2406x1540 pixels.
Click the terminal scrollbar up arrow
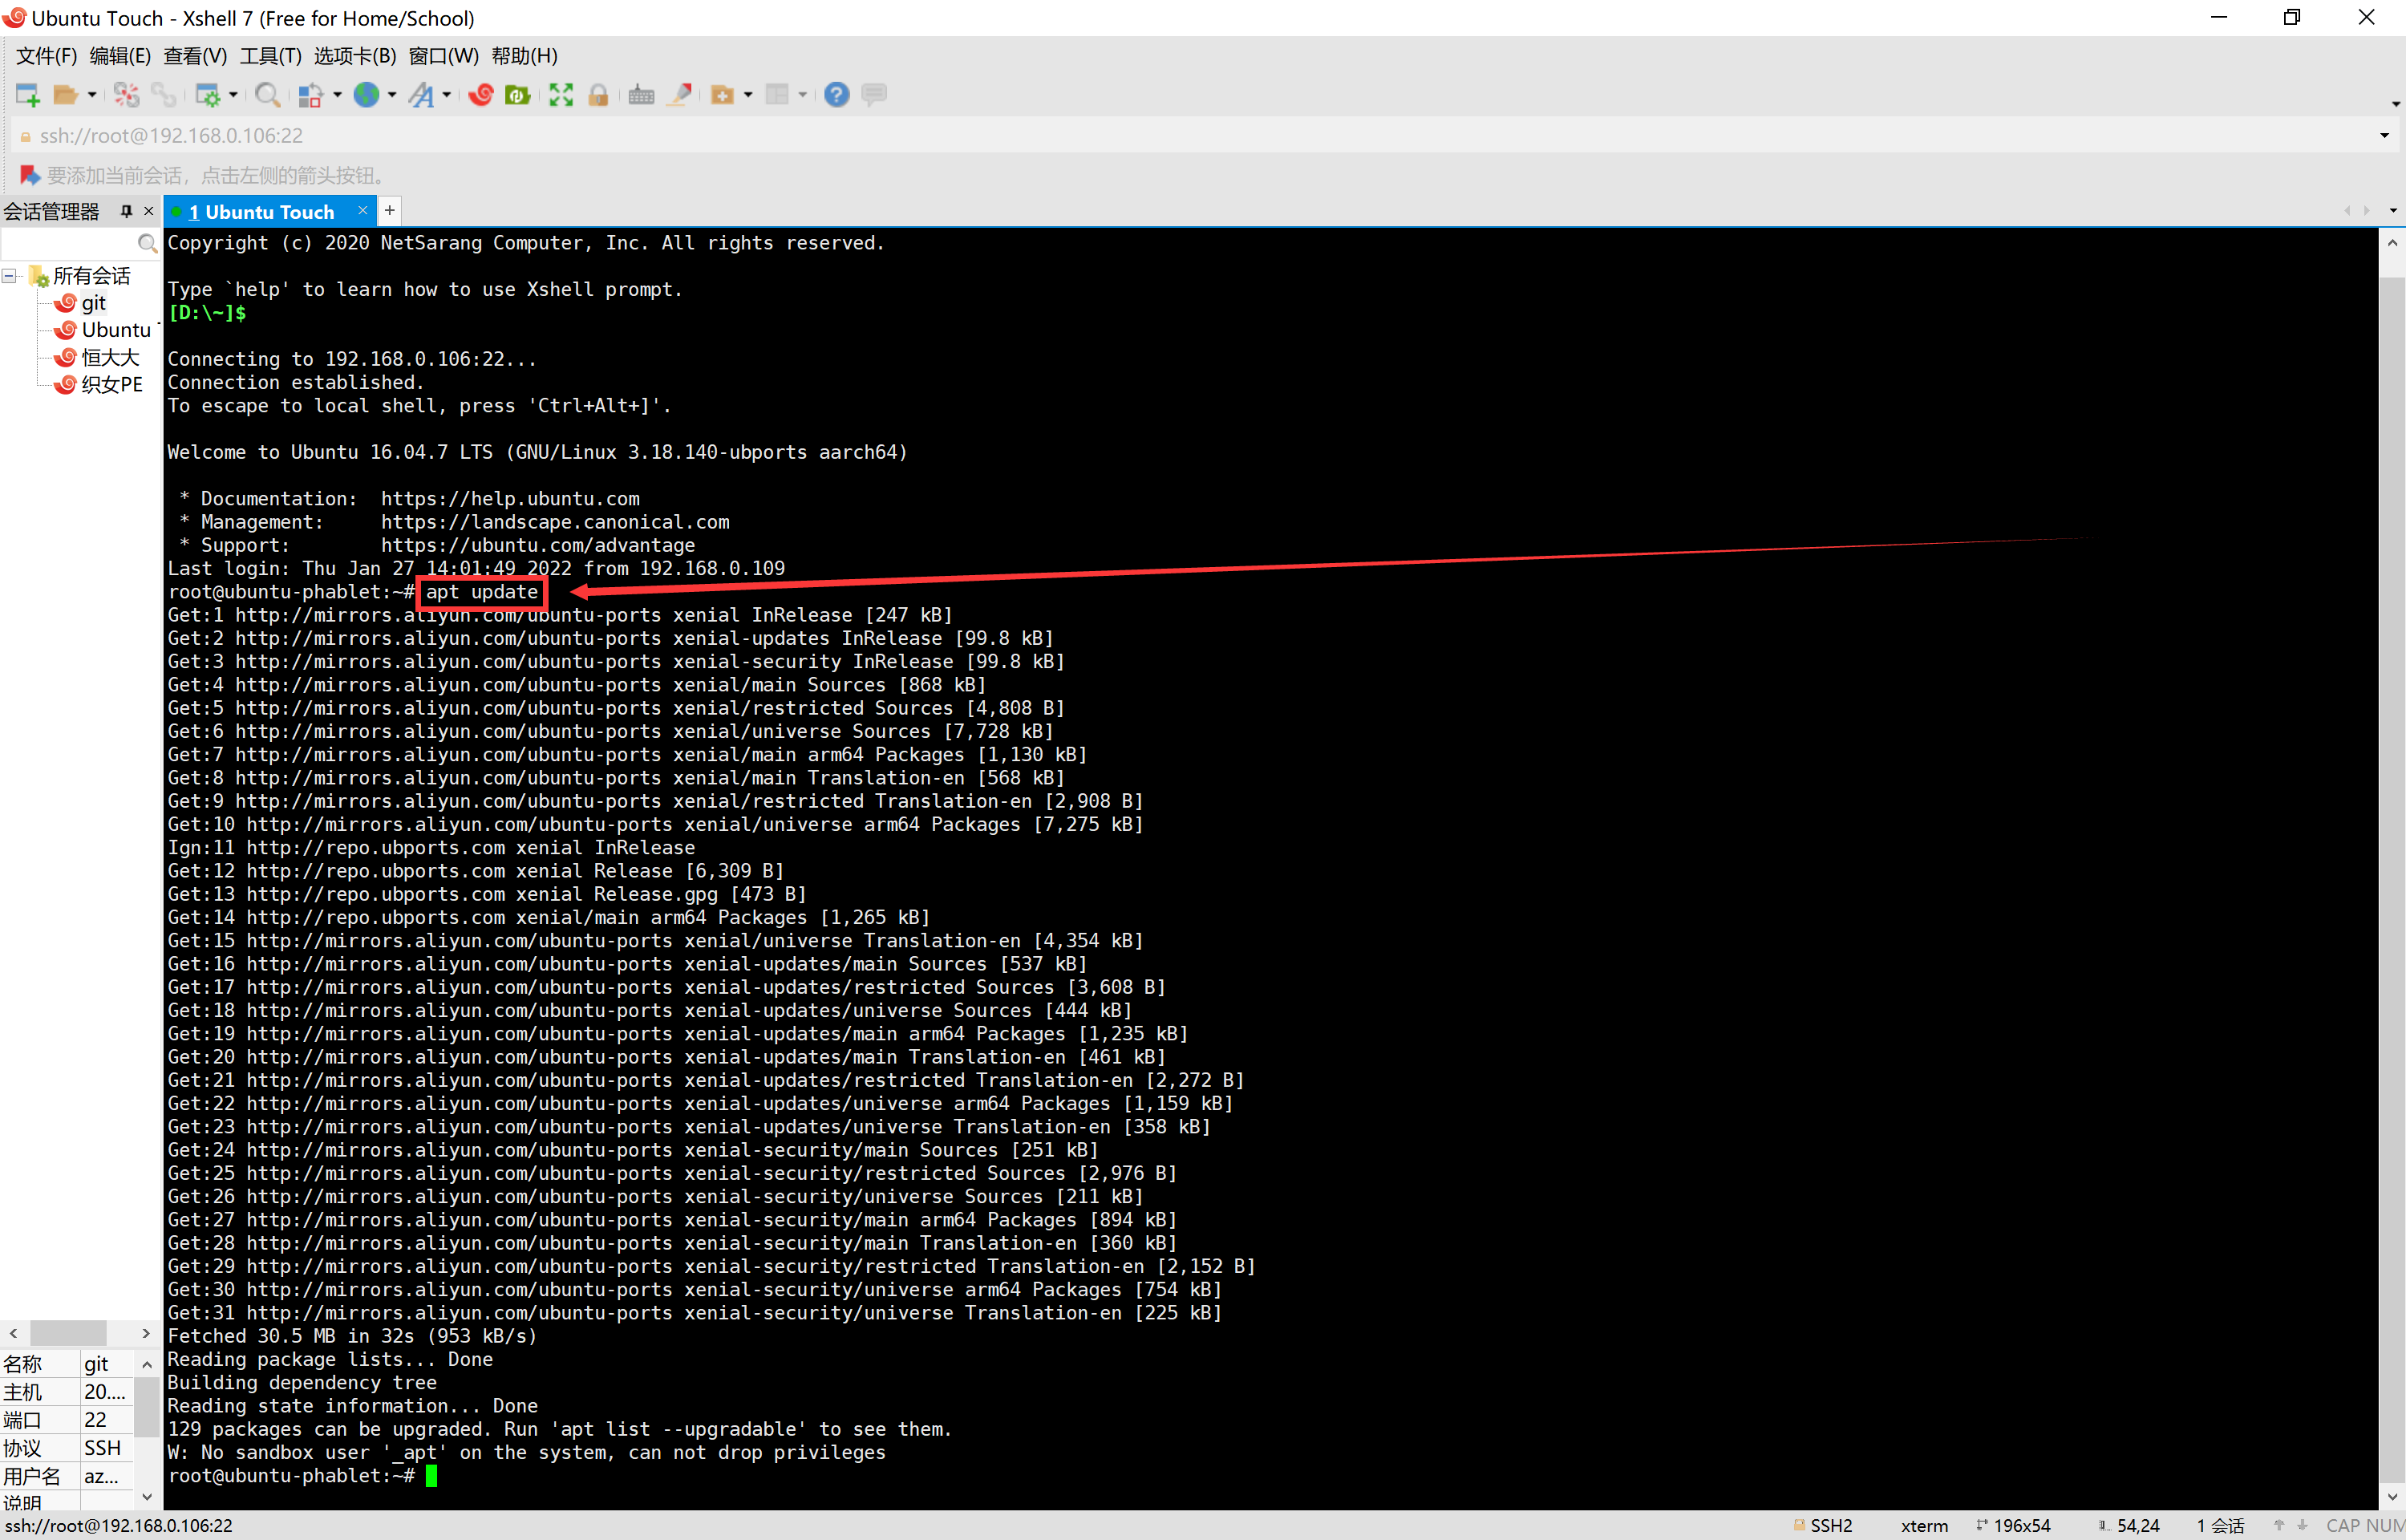coord(2393,242)
